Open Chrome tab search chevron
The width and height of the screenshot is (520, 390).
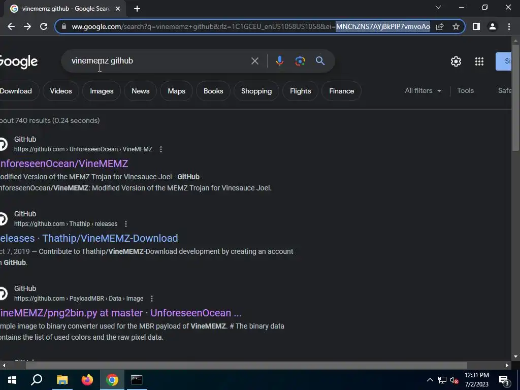coord(438,7)
